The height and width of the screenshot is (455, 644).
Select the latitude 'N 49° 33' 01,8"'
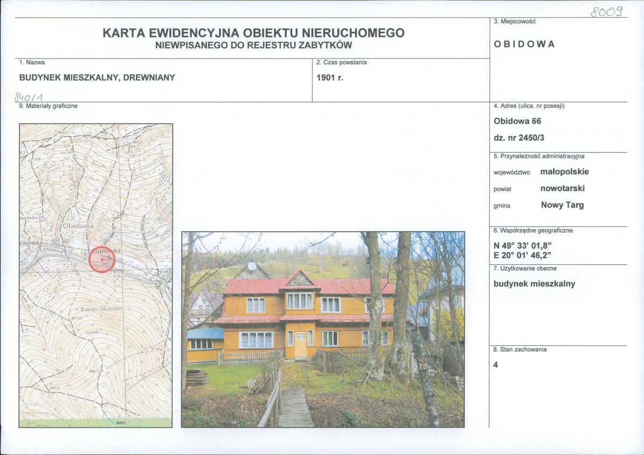[523, 245]
